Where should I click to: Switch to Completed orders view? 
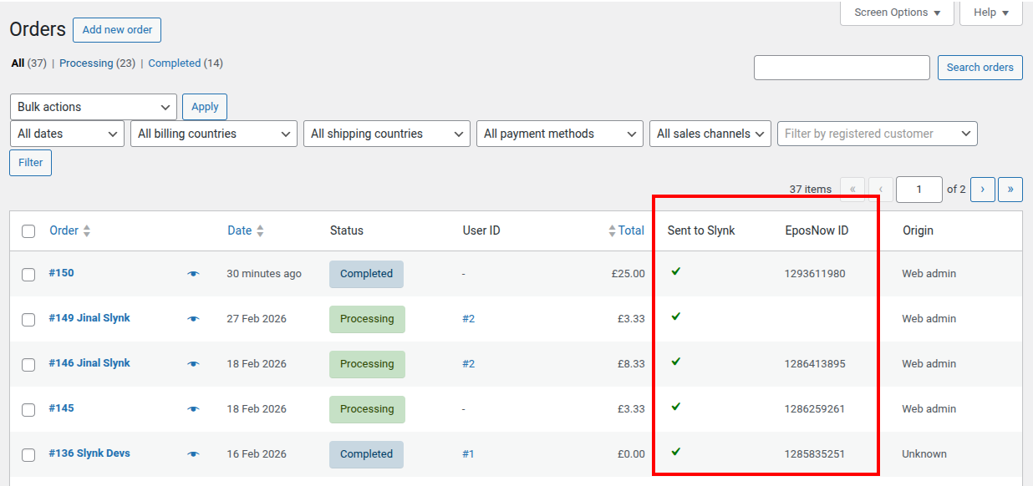[174, 63]
